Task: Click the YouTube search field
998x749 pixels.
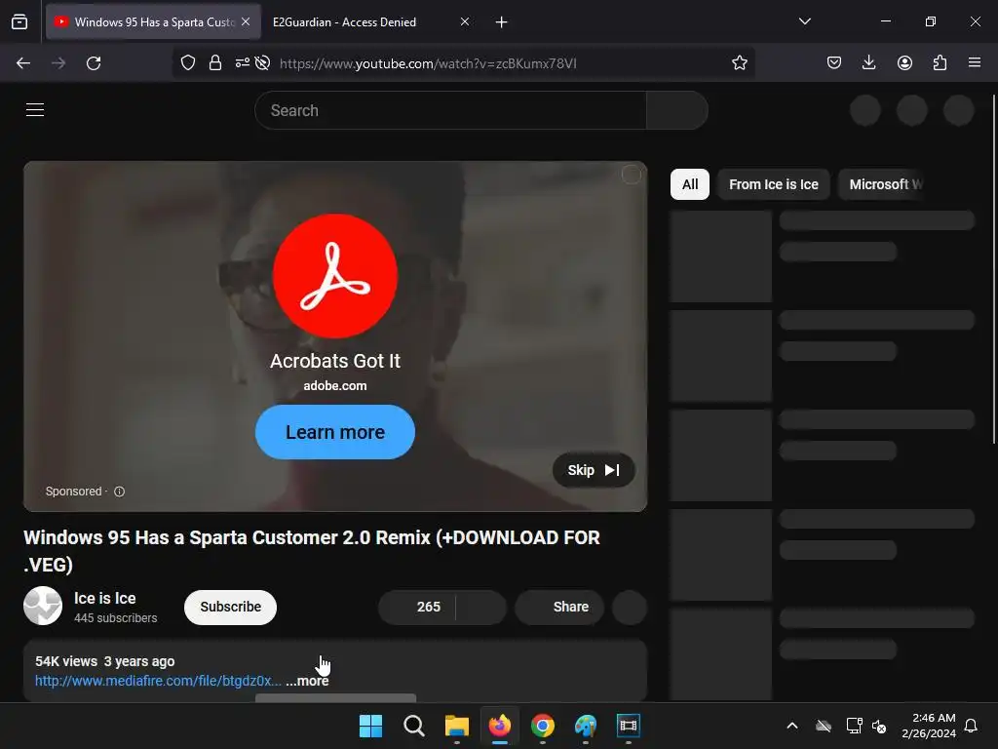Action: [x=450, y=110]
